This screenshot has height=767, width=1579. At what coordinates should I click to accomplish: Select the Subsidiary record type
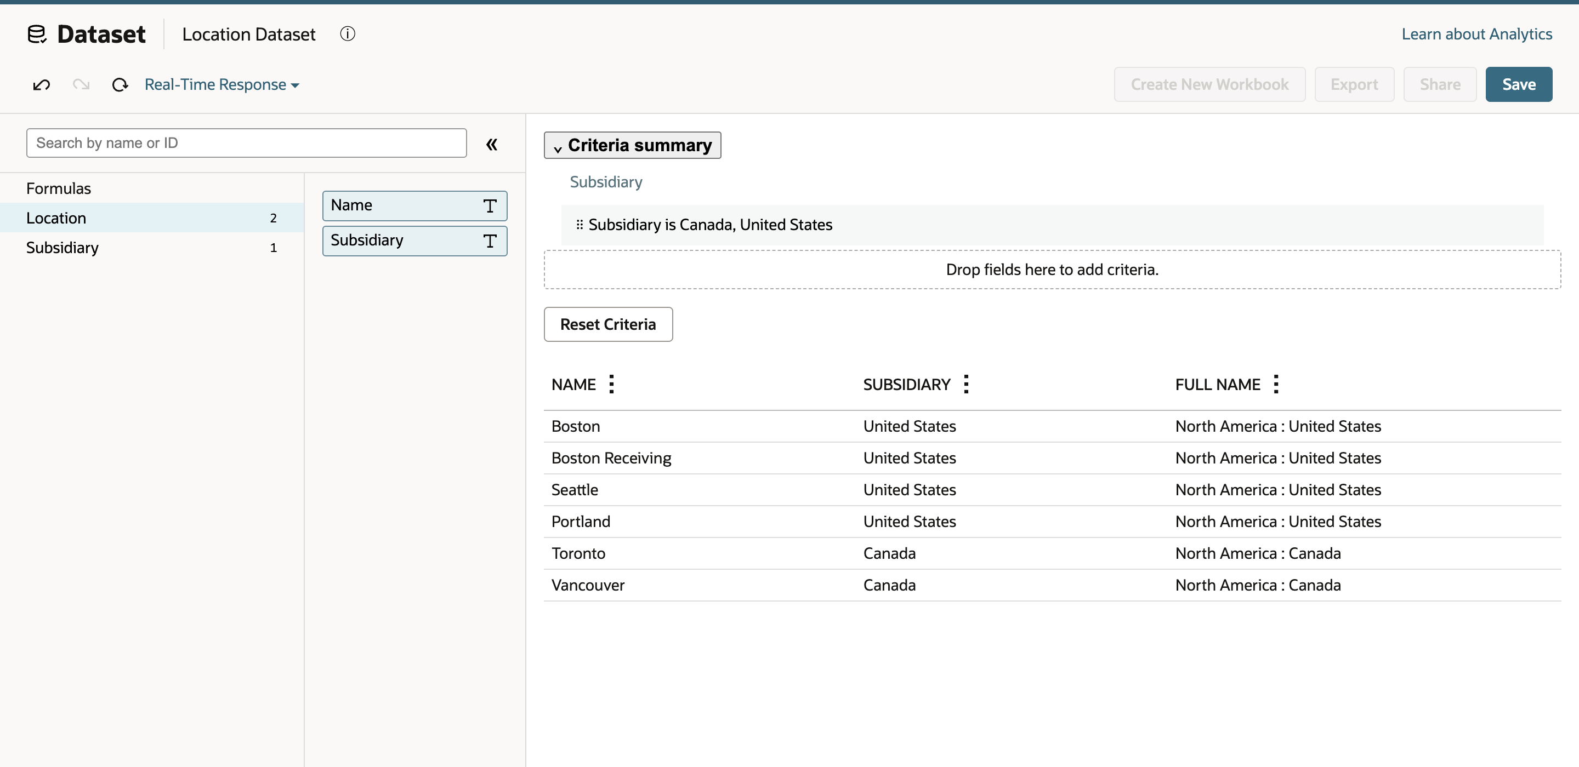click(151, 248)
